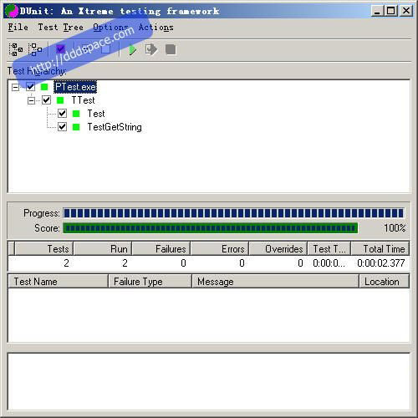Viewport: 418px width, 418px height.
Task: Click the Select All tests toolbar icon
Action: click(x=16, y=49)
